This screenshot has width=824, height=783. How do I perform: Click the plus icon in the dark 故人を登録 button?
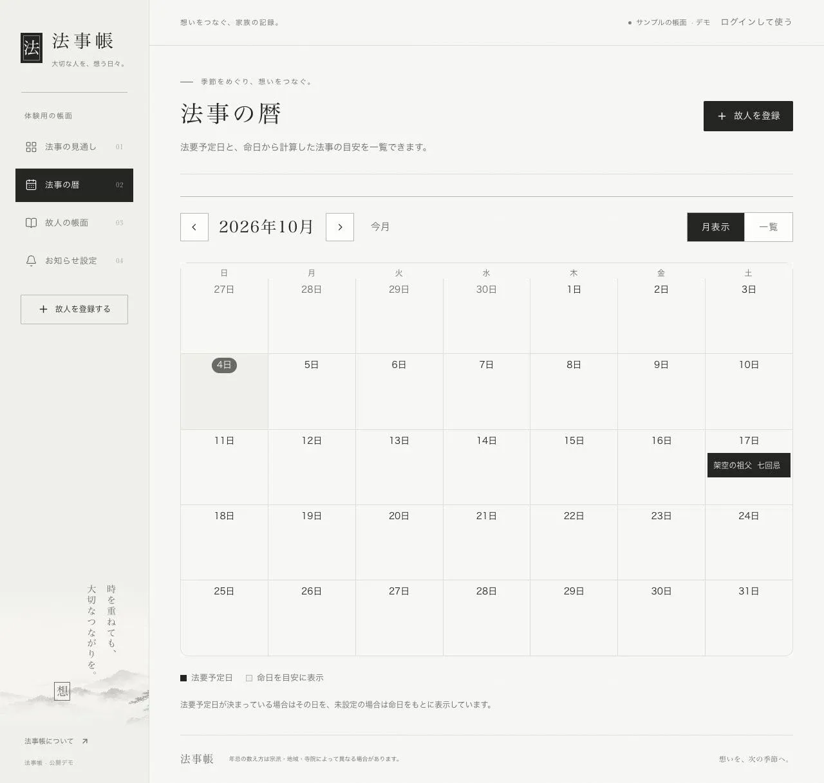point(722,116)
